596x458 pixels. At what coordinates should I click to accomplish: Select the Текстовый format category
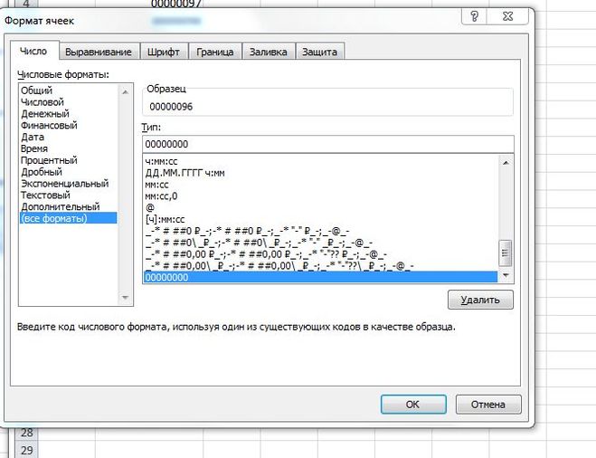click(45, 195)
